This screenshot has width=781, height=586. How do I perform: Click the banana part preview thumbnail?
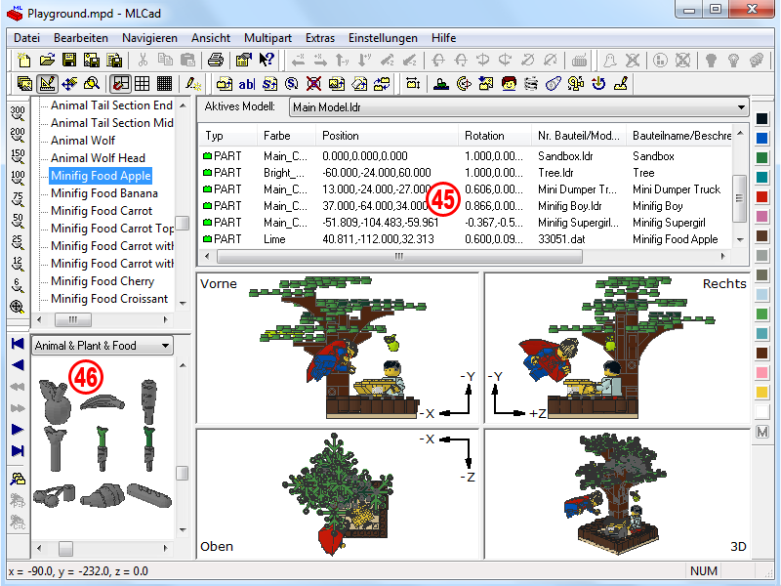tap(103, 401)
